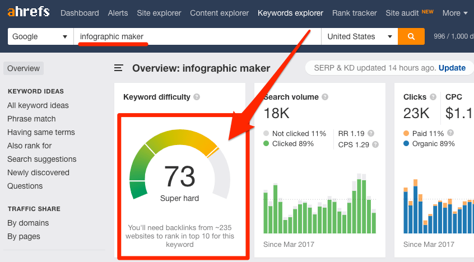Click help icon beside RR 1.19
This screenshot has height=262, width=474.
(x=371, y=133)
